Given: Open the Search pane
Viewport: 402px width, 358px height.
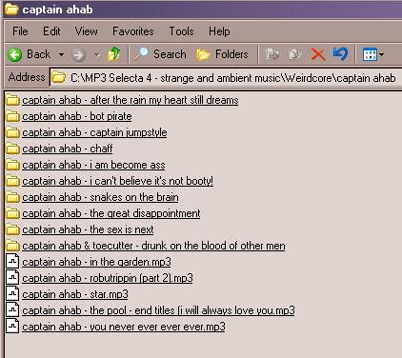Looking at the screenshot, I should [160, 54].
